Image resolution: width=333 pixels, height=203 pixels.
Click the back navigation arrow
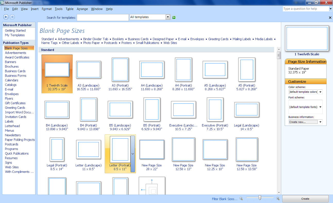pyautogui.click(x=6, y=17)
